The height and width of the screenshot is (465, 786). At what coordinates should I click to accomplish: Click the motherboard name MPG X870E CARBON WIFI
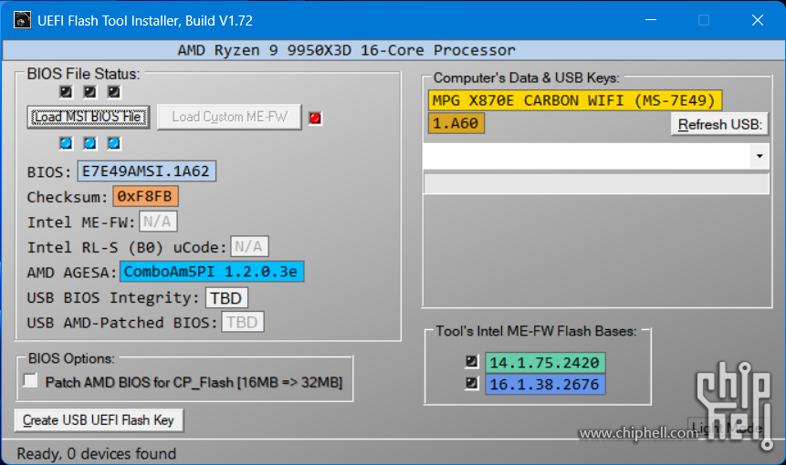575,100
